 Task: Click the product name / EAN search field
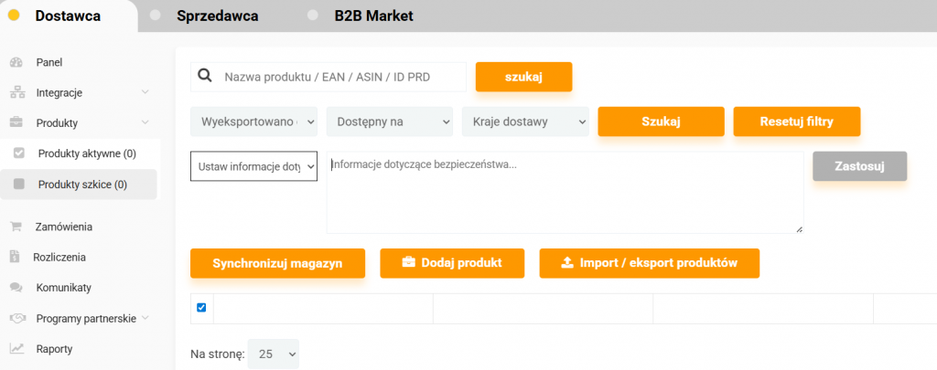(x=340, y=77)
